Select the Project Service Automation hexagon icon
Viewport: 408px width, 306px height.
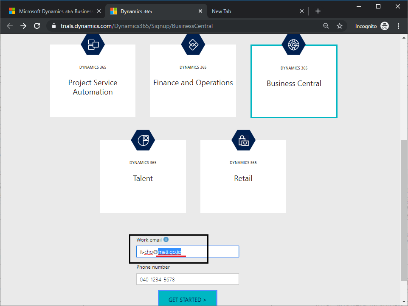point(93,45)
